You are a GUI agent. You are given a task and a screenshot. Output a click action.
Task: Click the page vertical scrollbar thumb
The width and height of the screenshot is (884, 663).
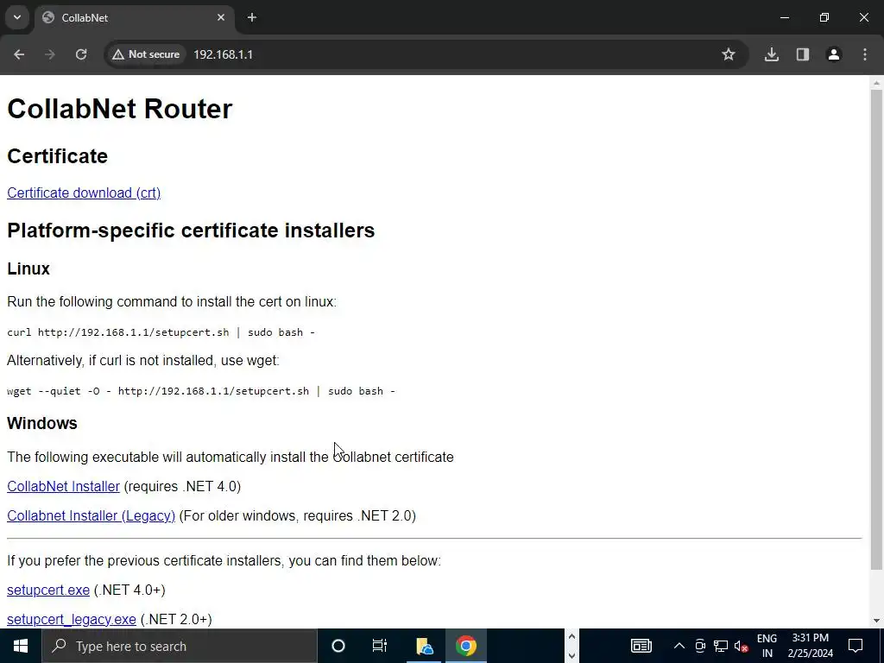876,330
